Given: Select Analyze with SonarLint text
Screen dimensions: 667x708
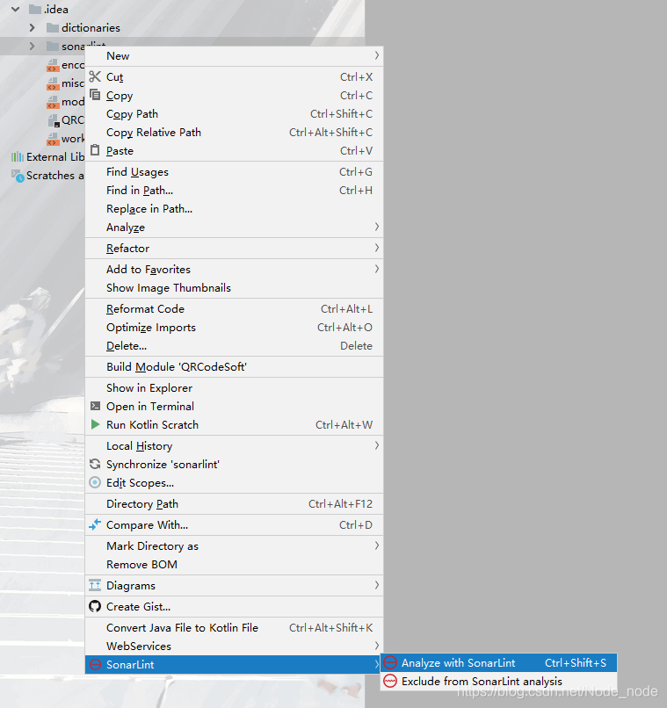Looking at the screenshot, I should pos(458,663).
